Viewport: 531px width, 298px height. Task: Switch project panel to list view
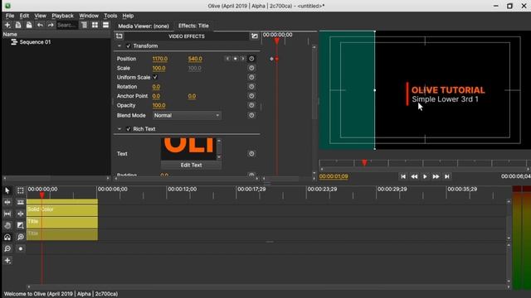pyautogui.click(x=105, y=25)
